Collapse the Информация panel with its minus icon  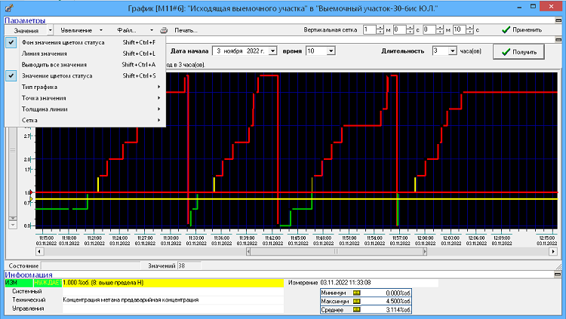(x=558, y=275)
